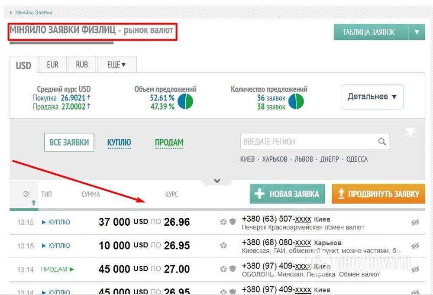Click the filter funnel icon
This screenshot has width=433, height=295.
pyautogui.click(x=410, y=133)
